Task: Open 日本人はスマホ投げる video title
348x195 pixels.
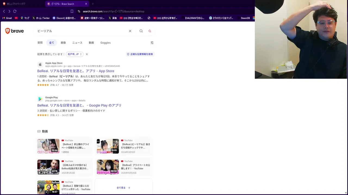Action: coord(75,167)
